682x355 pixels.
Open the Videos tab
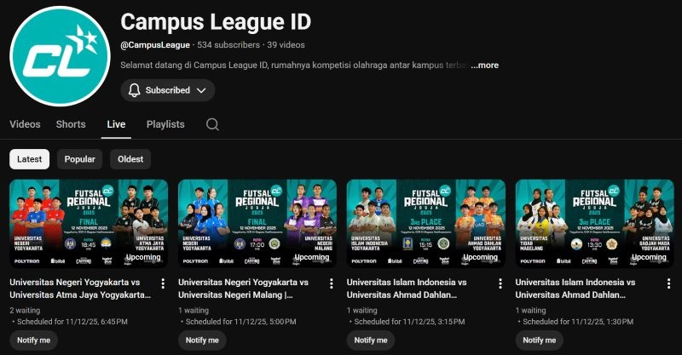pyautogui.click(x=25, y=124)
